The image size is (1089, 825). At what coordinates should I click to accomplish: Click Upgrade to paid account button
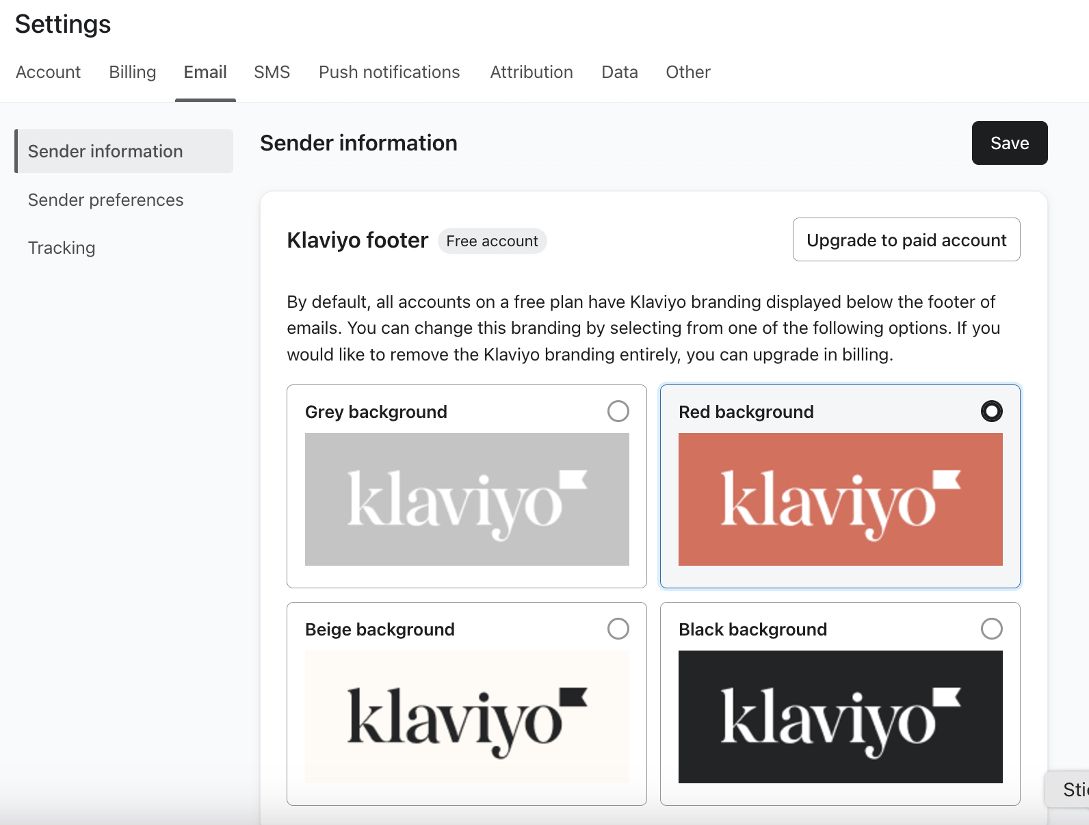coord(906,240)
